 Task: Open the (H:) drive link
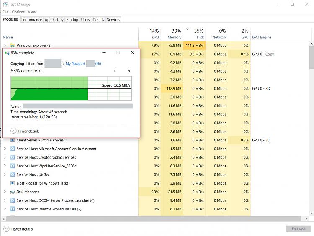[x=98, y=64]
